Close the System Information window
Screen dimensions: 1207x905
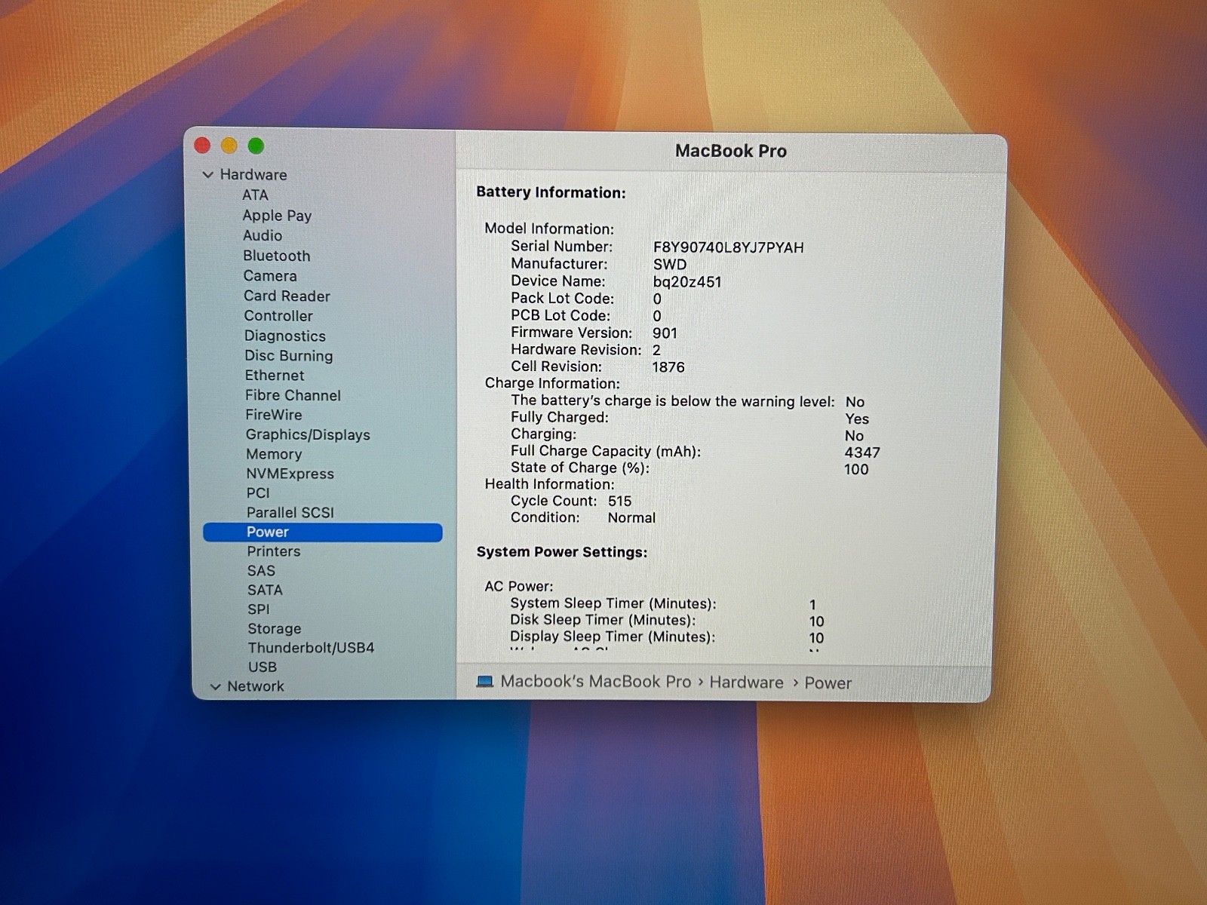point(202,145)
